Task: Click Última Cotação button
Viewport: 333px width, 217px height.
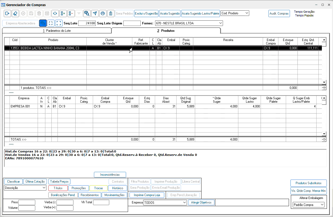Action: (35, 182)
